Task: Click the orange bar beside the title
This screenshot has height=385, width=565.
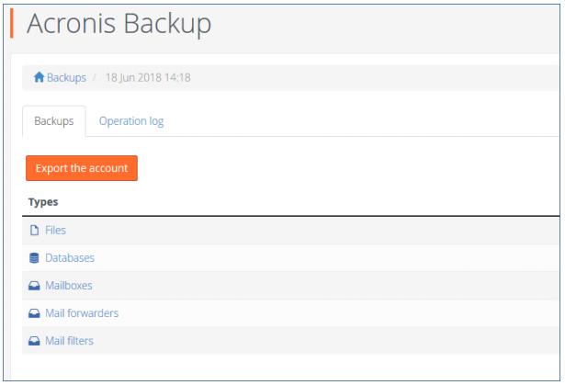Action: point(12,23)
